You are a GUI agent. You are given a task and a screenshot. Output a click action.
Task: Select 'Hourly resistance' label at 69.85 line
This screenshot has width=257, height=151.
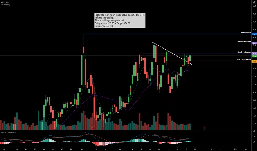244,52
